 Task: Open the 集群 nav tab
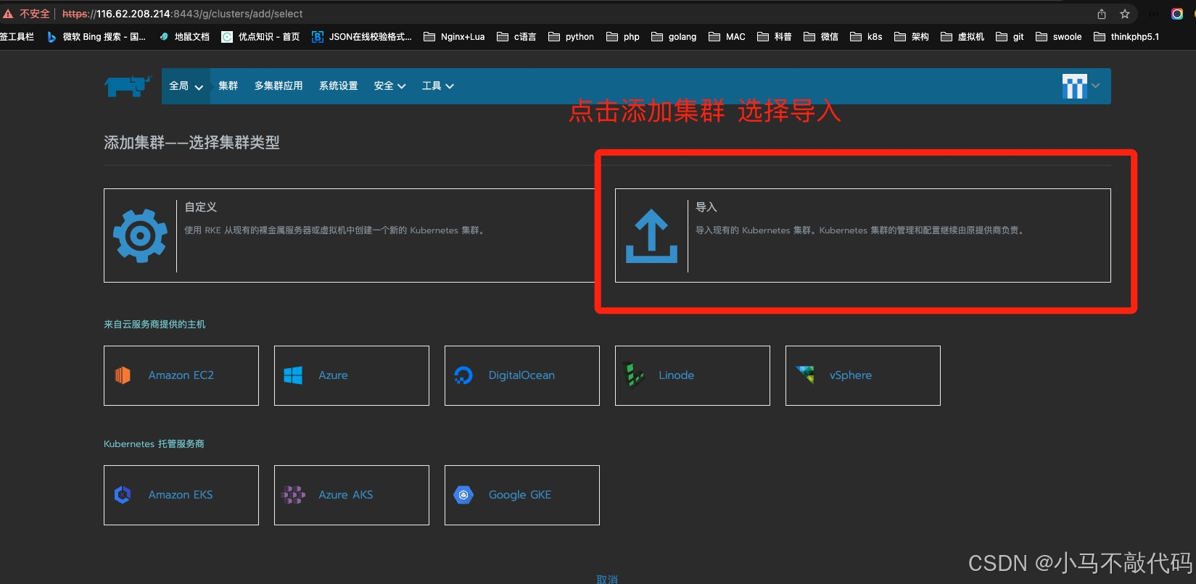tap(228, 86)
